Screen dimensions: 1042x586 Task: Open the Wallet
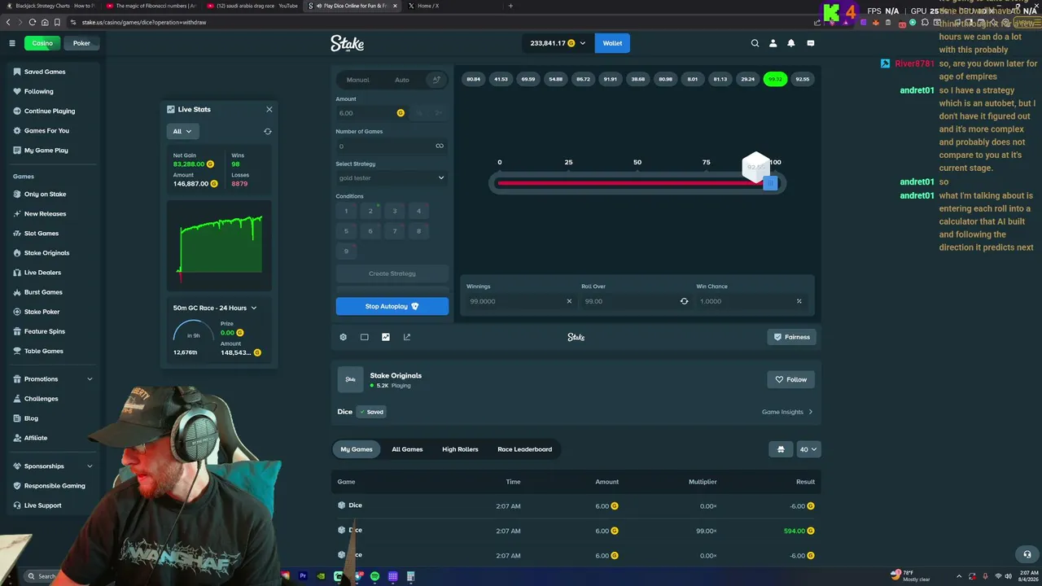pyautogui.click(x=612, y=43)
